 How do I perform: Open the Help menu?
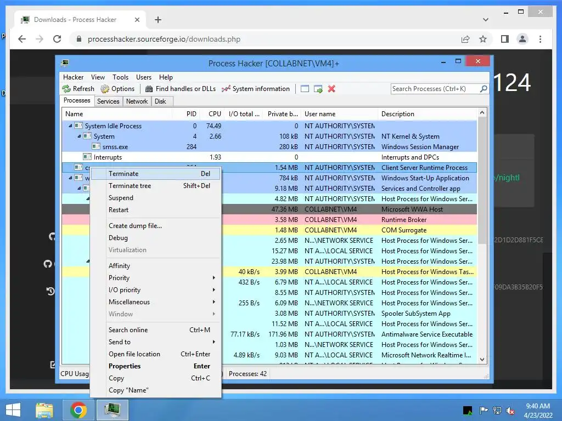(166, 77)
